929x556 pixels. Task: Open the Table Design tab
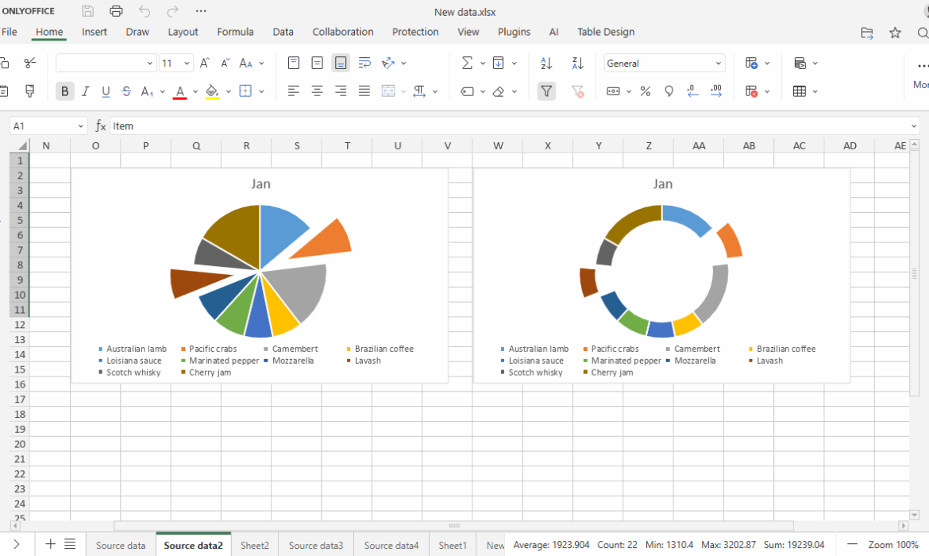tap(605, 32)
